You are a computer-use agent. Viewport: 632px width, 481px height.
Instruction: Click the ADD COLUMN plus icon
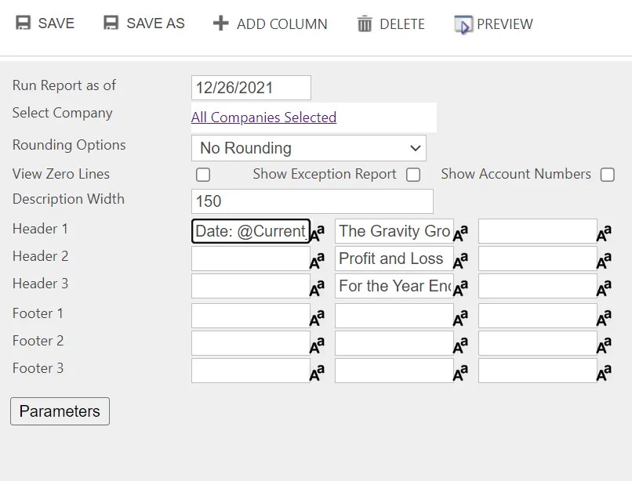click(x=220, y=23)
